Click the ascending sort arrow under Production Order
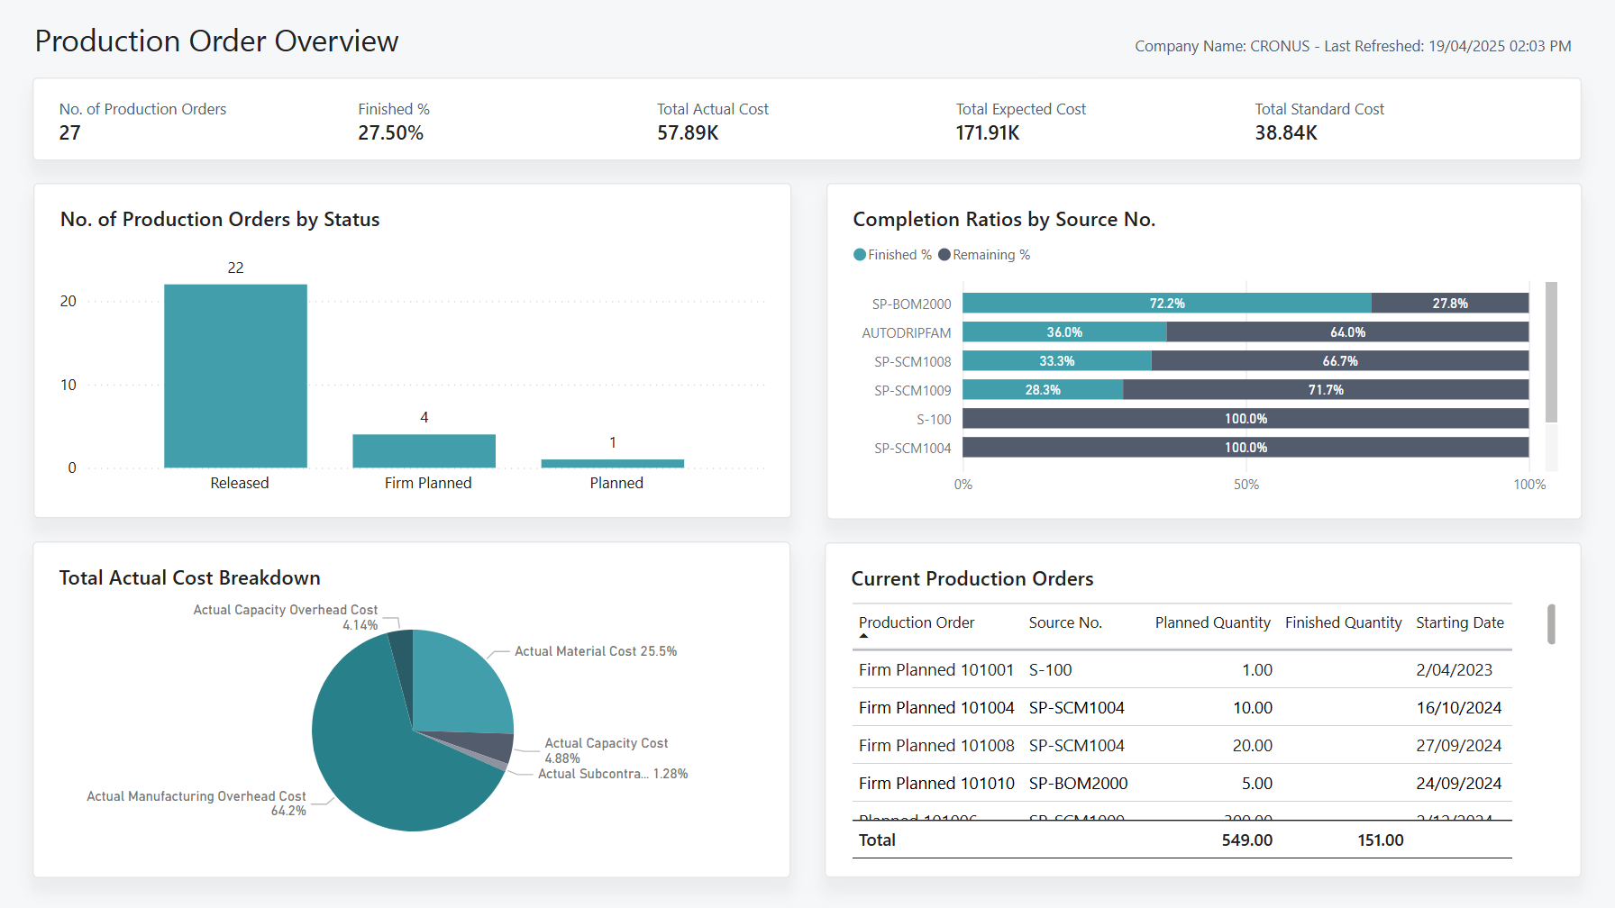Screen dimensions: 1615x908 [864, 635]
